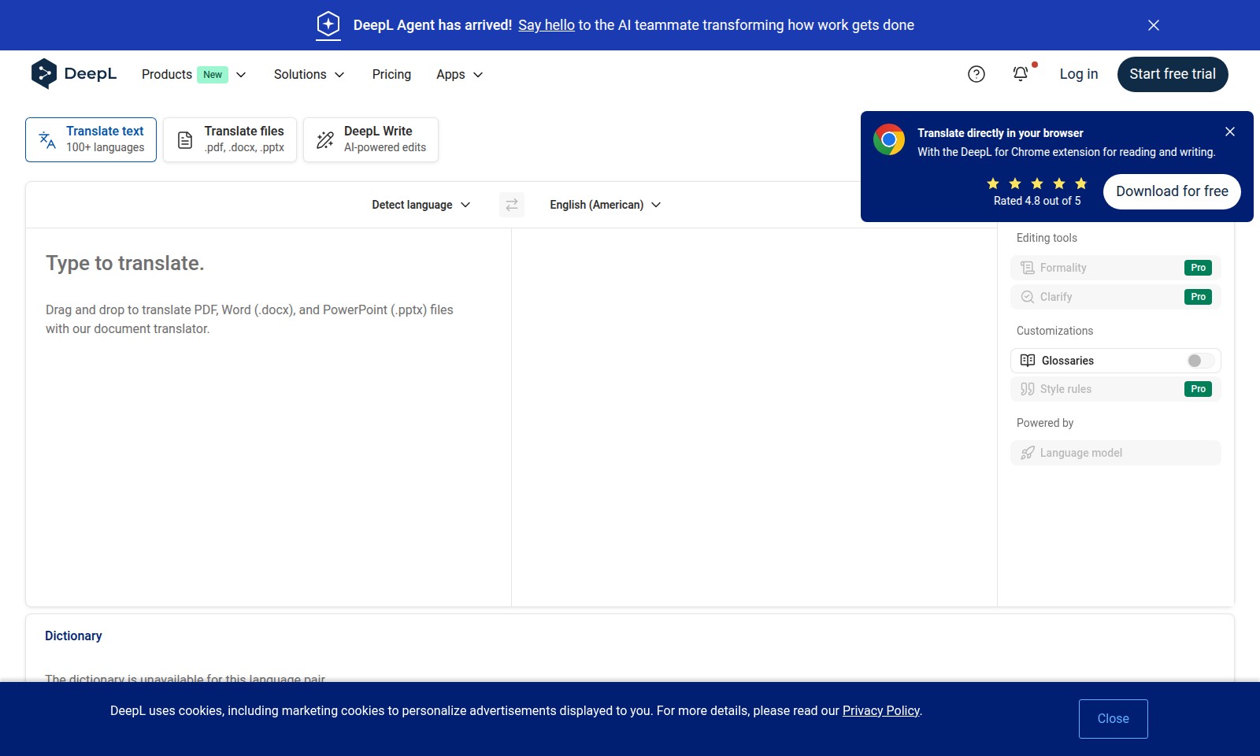
Task: Expand the Products menu
Action: (x=194, y=74)
